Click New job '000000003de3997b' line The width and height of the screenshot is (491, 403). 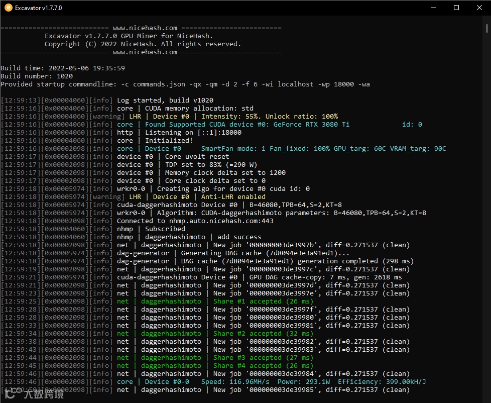tap(205, 245)
